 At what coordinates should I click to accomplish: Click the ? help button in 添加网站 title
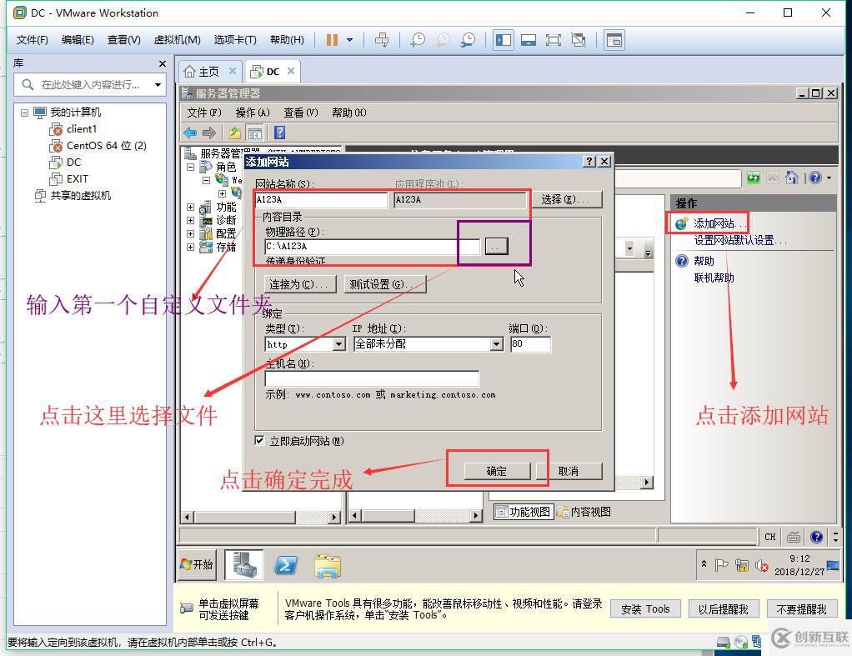(x=589, y=162)
